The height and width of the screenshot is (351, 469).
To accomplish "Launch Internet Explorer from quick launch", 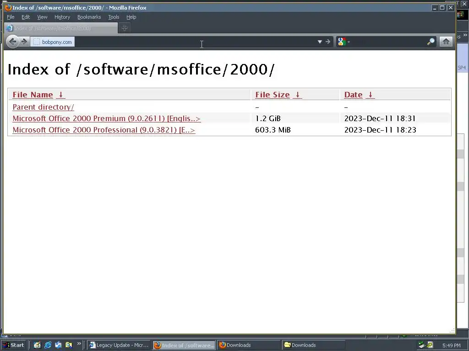I will tap(48, 345).
